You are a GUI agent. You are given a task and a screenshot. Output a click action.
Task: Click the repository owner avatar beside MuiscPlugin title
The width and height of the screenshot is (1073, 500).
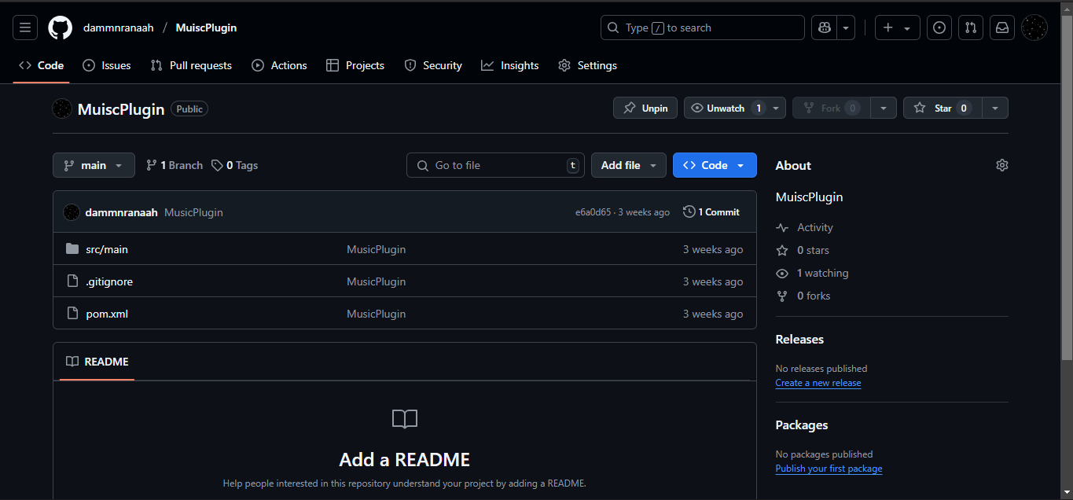[62, 108]
